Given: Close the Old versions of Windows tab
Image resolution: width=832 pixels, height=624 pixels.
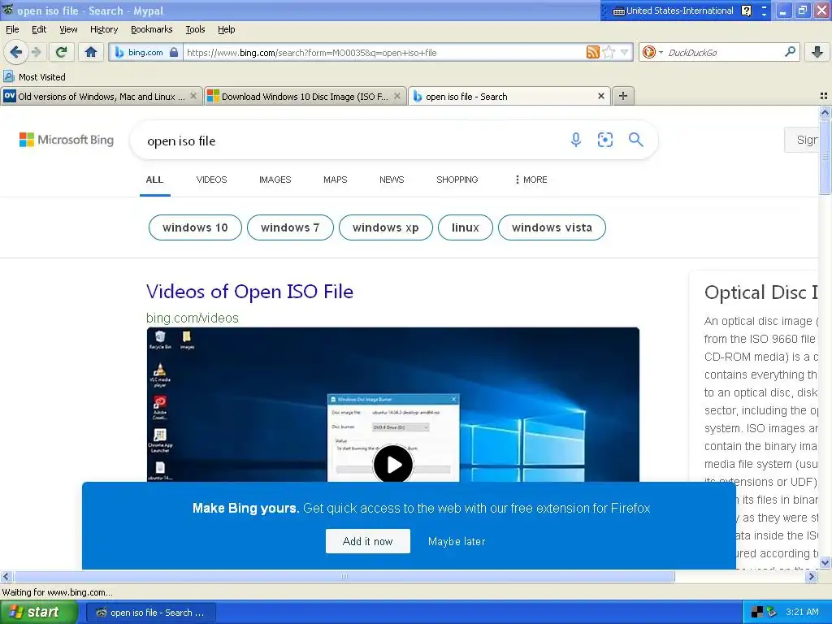Looking at the screenshot, I should [193, 96].
